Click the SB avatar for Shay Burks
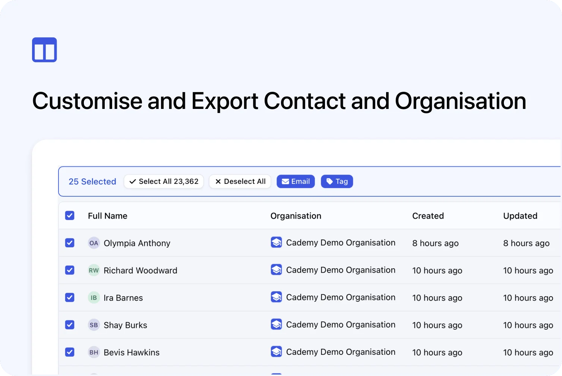This screenshot has width=562, height=376. (x=94, y=325)
